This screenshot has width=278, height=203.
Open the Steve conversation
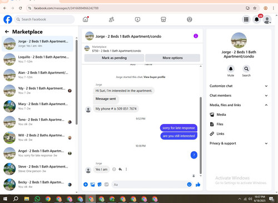[37, 169]
